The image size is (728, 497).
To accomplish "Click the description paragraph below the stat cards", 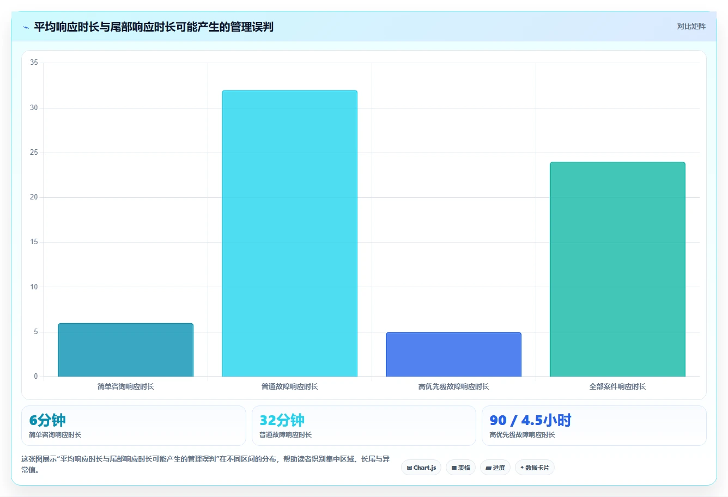I will point(205,464).
